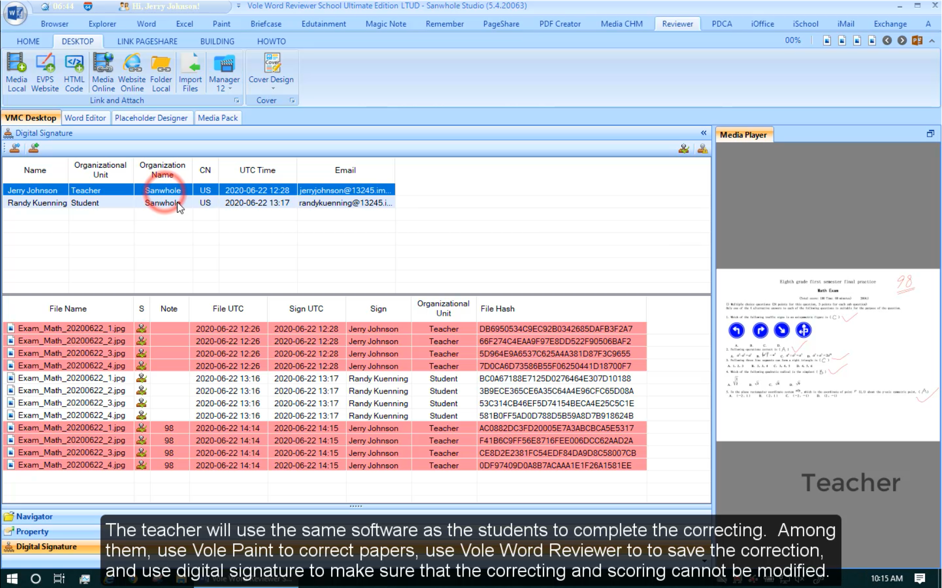Open the Magic Note module menu

(386, 24)
